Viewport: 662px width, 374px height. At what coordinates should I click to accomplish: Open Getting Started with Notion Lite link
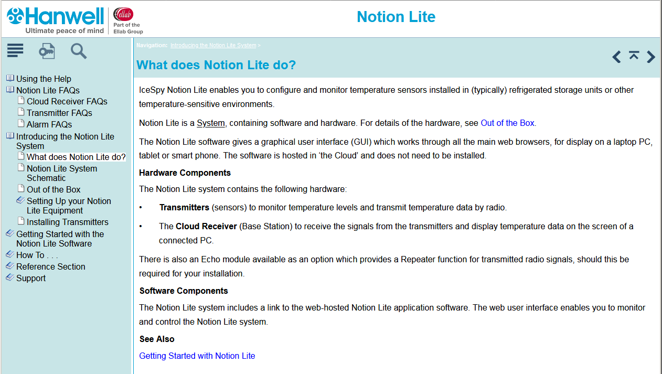197,356
